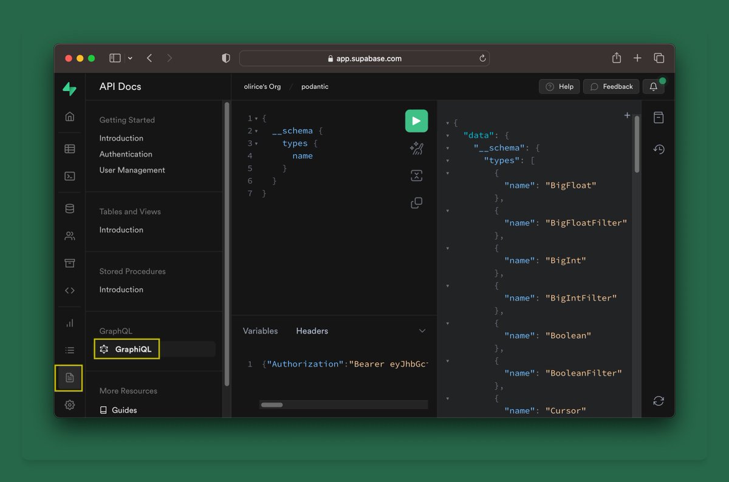
Task: Go back in Safari
Action: point(149,58)
